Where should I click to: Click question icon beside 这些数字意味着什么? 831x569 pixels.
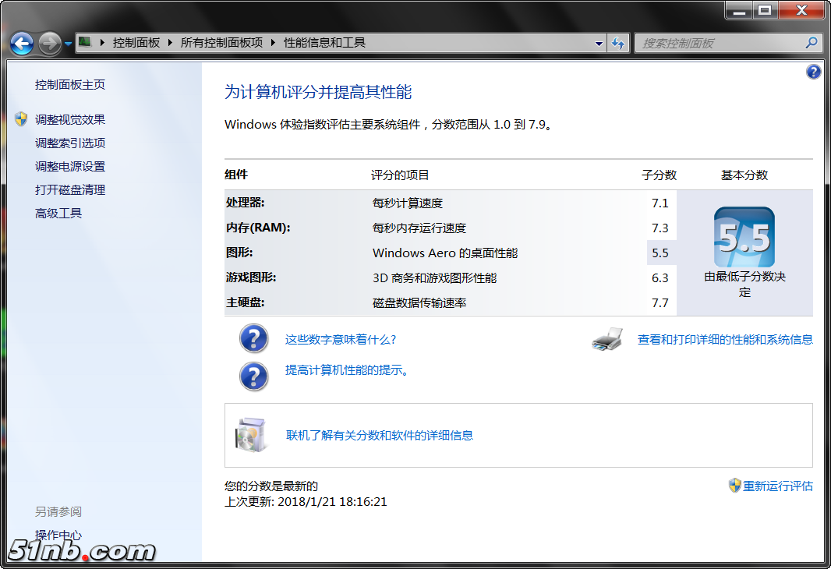[253, 339]
